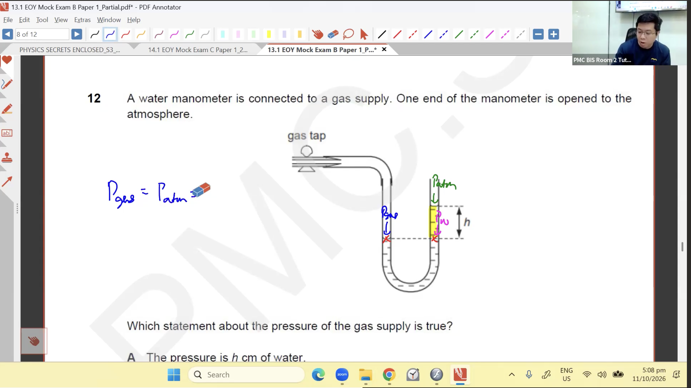The width and height of the screenshot is (691, 388).
Task: Select the Eraser tool in toolbar
Action: (x=333, y=34)
